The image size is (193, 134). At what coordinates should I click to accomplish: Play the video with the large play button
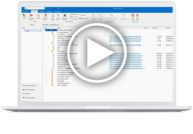pyautogui.click(x=97, y=53)
